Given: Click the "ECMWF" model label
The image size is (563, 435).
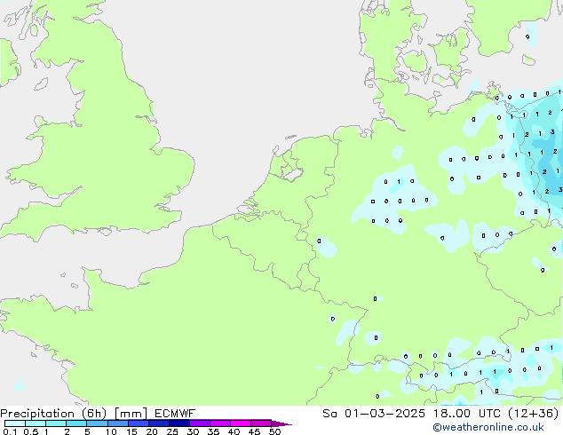Looking at the screenshot, I should click(175, 414).
